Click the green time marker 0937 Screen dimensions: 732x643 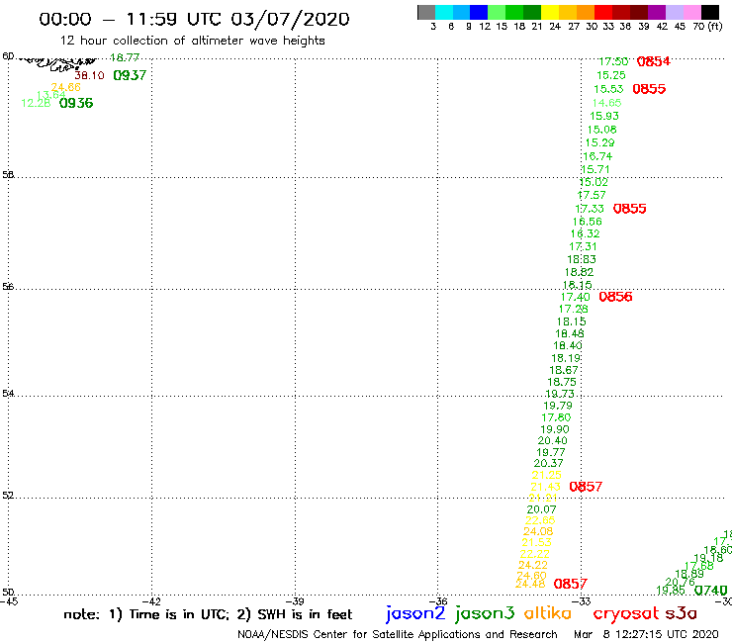point(130,75)
